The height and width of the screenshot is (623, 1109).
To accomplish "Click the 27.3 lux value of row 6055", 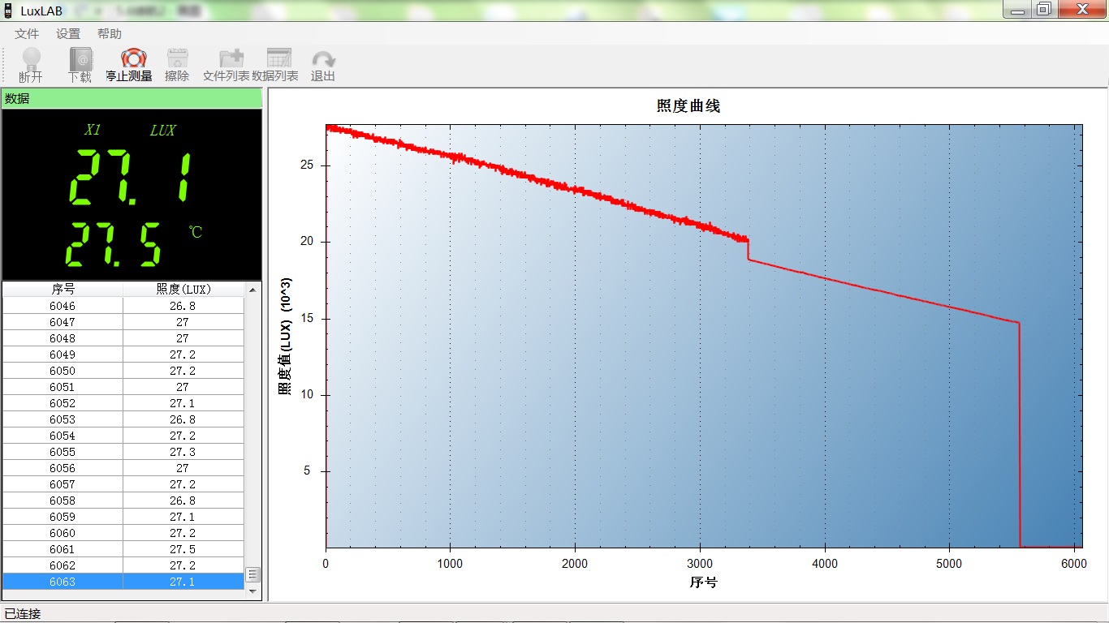I will 183,452.
